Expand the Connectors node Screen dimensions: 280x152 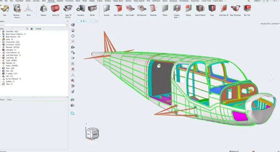1,45
